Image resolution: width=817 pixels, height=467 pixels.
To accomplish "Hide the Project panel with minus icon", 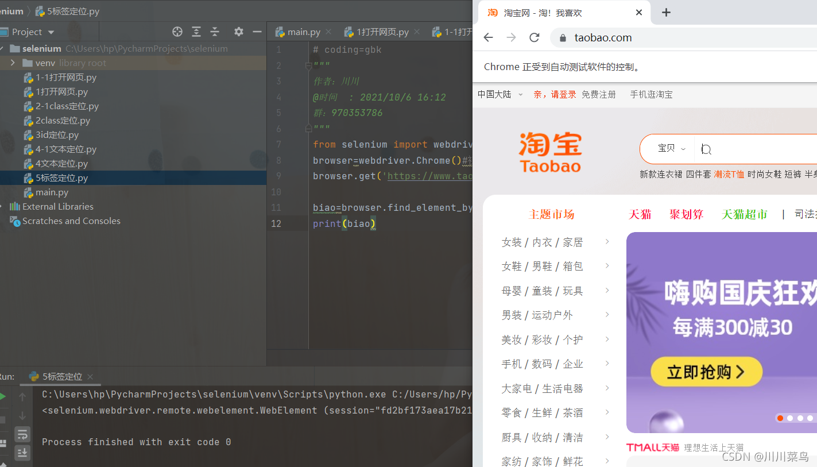I will pos(257,32).
